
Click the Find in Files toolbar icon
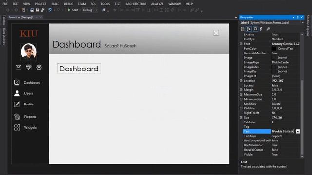point(104,10)
